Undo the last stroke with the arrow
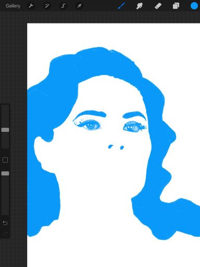Viewport: 200px width, 267px height. [x=5, y=223]
